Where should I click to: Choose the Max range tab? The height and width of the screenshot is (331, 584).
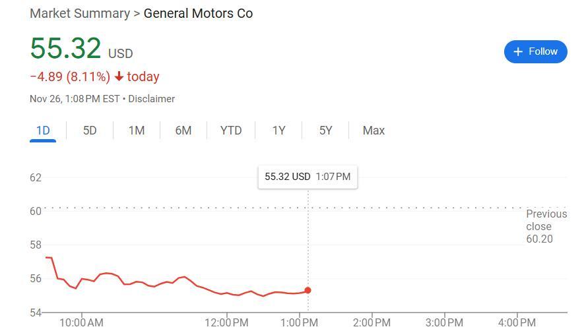click(x=373, y=131)
